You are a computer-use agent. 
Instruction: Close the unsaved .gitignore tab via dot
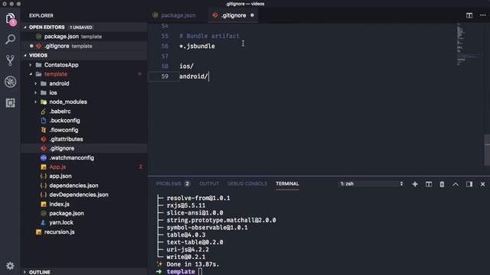252,15
